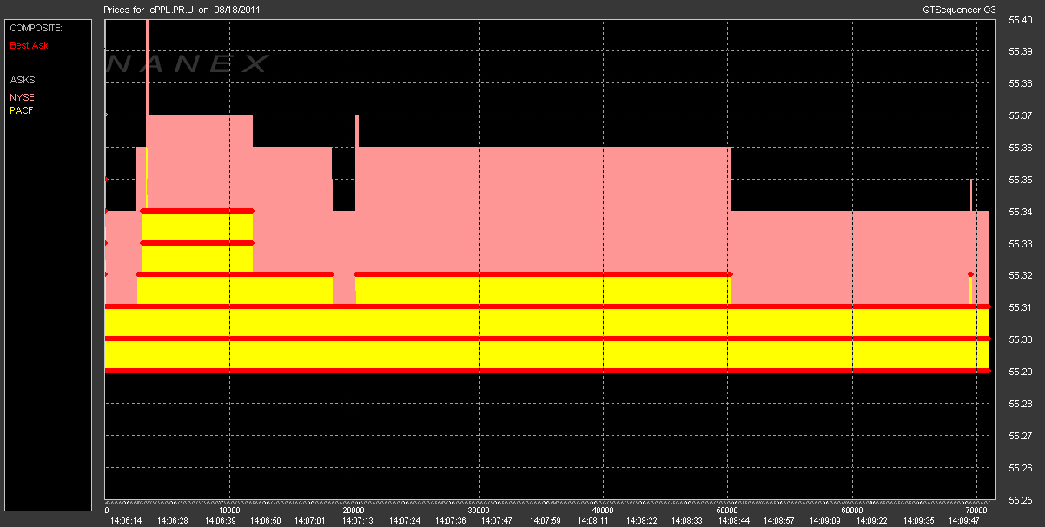The image size is (1045, 527).
Task: Select the 'NYSE' legend entry
Action: [x=22, y=97]
